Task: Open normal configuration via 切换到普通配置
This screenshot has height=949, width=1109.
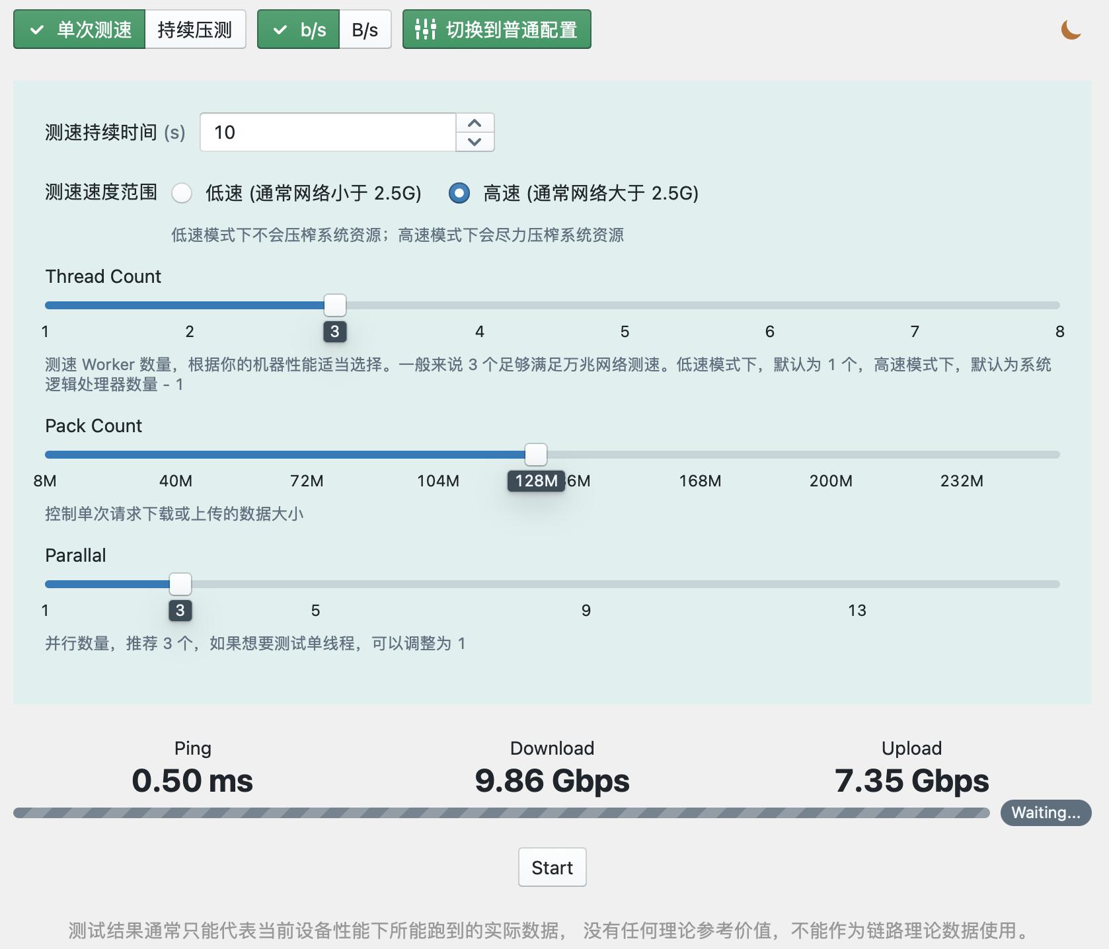Action: pyautogui.click(x=497, y=29)
